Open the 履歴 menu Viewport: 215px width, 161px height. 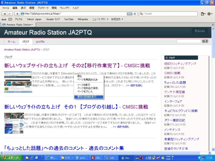click(x=32, y=8)
